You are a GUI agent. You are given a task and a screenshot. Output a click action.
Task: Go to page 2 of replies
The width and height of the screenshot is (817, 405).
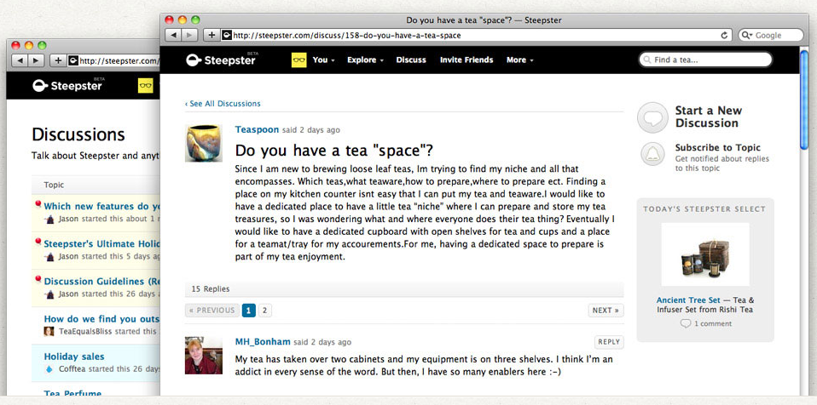click(x=264, y=311)
